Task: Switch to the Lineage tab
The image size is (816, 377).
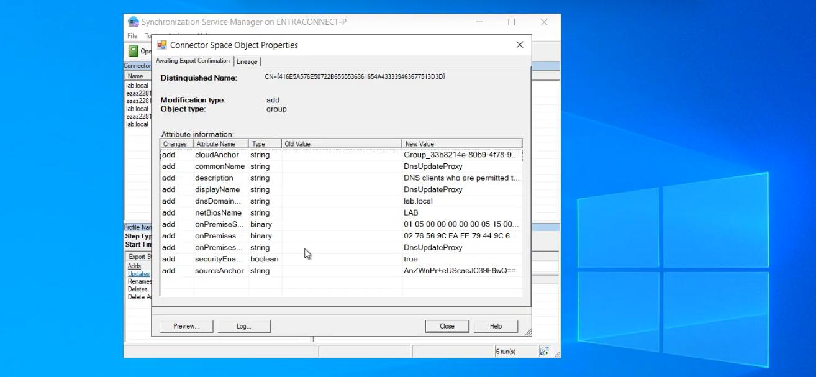Action: (247, 61)
